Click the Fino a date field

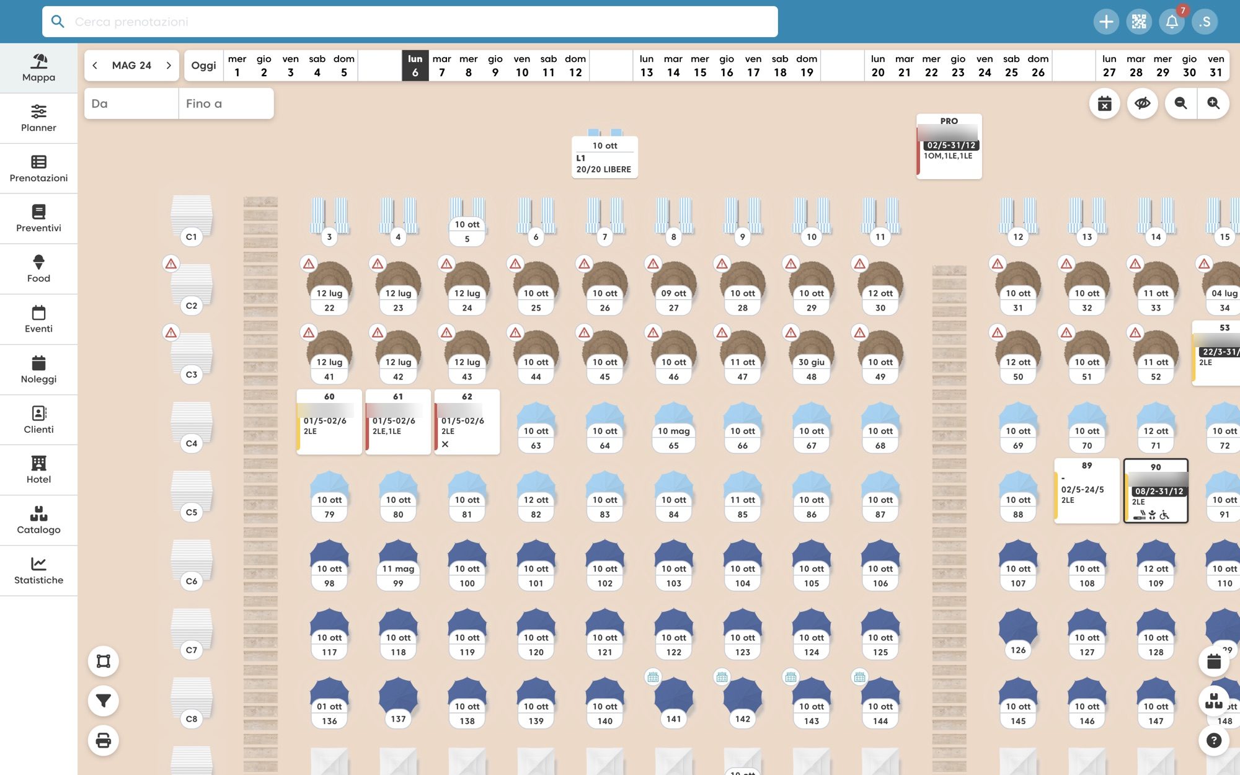226,104
